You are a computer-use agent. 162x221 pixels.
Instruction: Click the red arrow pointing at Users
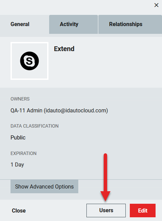click(x=105, y=177)
